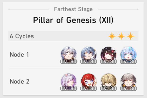Select the Node 1 label
Image resolution: width=147 pixels, height=98 pixels.
pos(19,55)
